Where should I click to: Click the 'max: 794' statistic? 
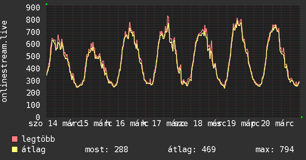(274, 150)
